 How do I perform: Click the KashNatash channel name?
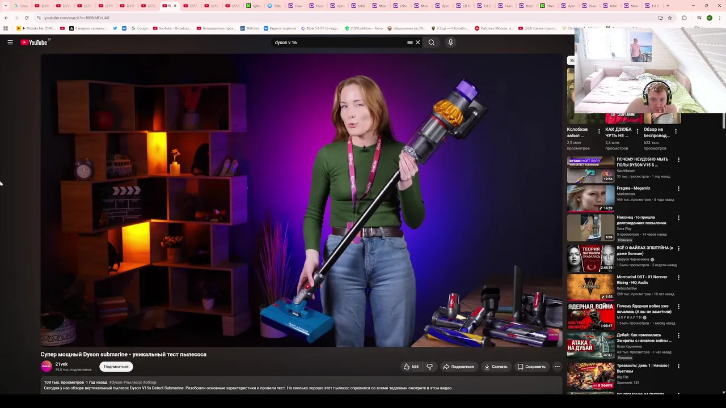pyautogui.click(x=626, y=171)
